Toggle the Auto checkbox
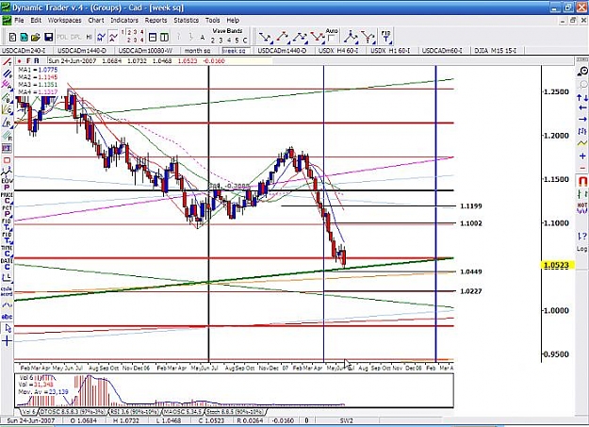Screen dimensions: 589x427 (x=331, y=39)
